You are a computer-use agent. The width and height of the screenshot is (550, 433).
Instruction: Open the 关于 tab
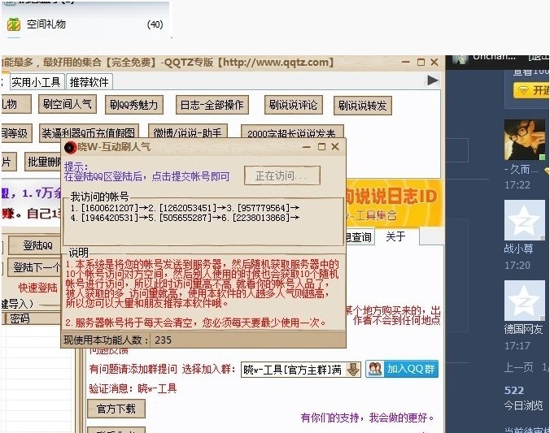coord(395,236)
